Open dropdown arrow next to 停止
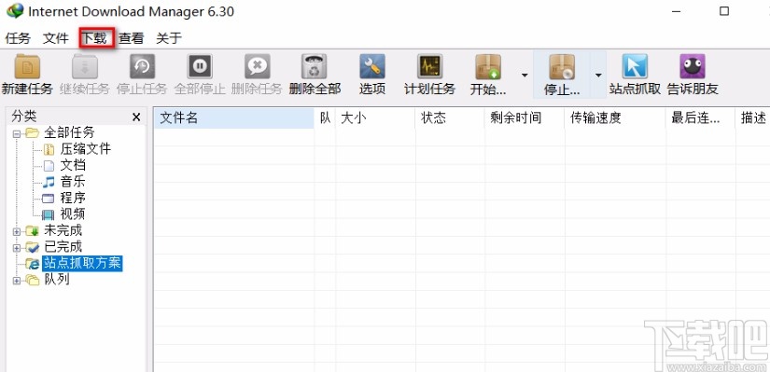Screen dimensions: 770x372 [598, 76]
